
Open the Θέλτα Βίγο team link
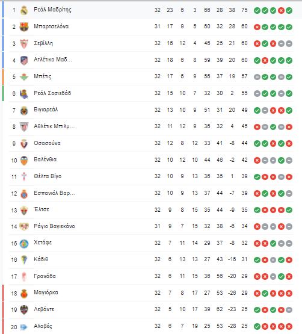click(48, 176)
